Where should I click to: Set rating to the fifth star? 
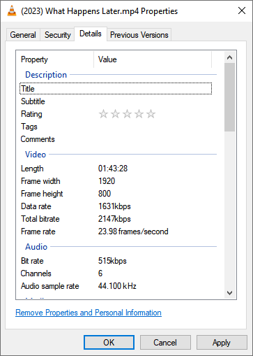[x=151, y=114]
